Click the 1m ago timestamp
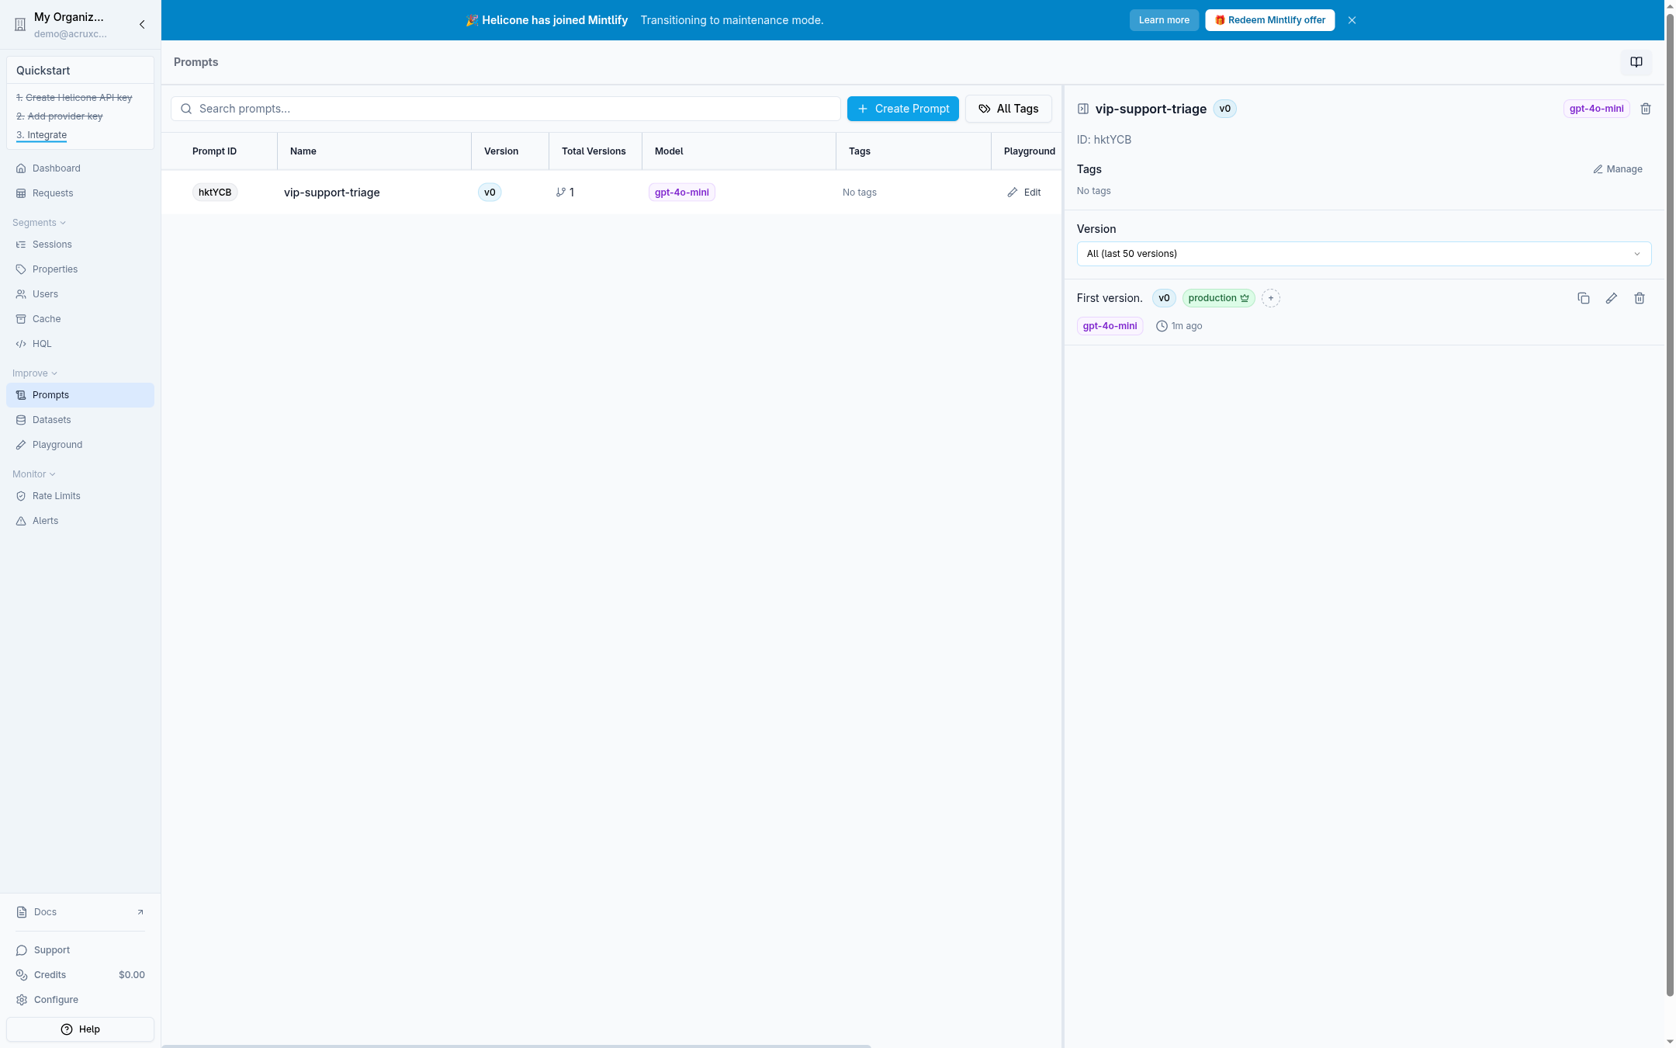This screenshot has width=1676, height=1048. coord(1179,326)
